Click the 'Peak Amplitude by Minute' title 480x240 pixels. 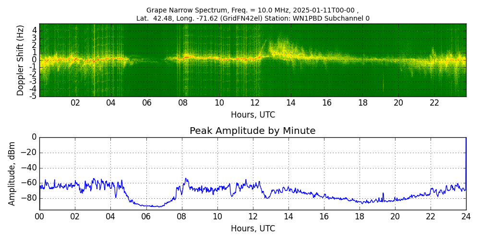pyautogui.click(x=252, y=131)
